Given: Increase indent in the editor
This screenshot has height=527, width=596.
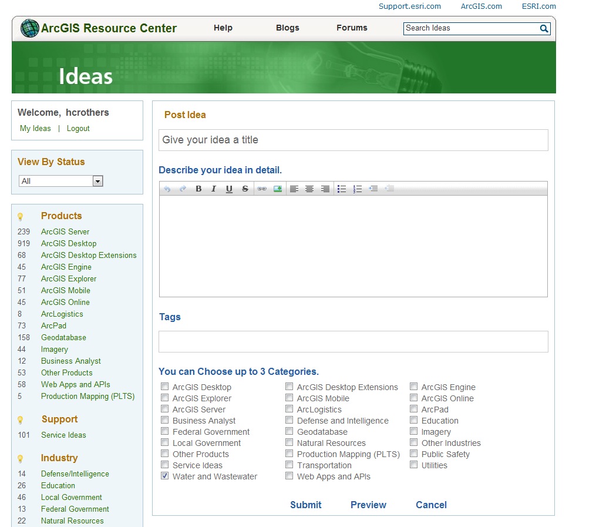Looking at the screenshot, I should (x=373, y=189).
